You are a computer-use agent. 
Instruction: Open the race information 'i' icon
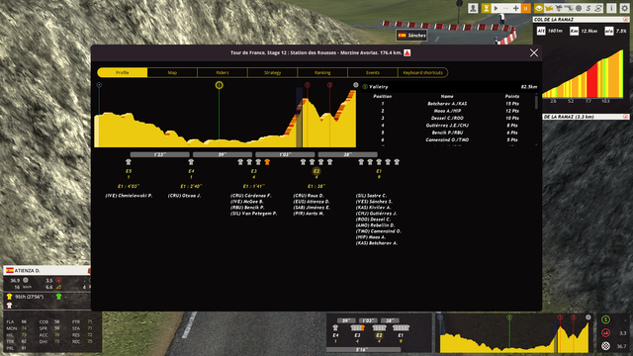tap(611, 8)
